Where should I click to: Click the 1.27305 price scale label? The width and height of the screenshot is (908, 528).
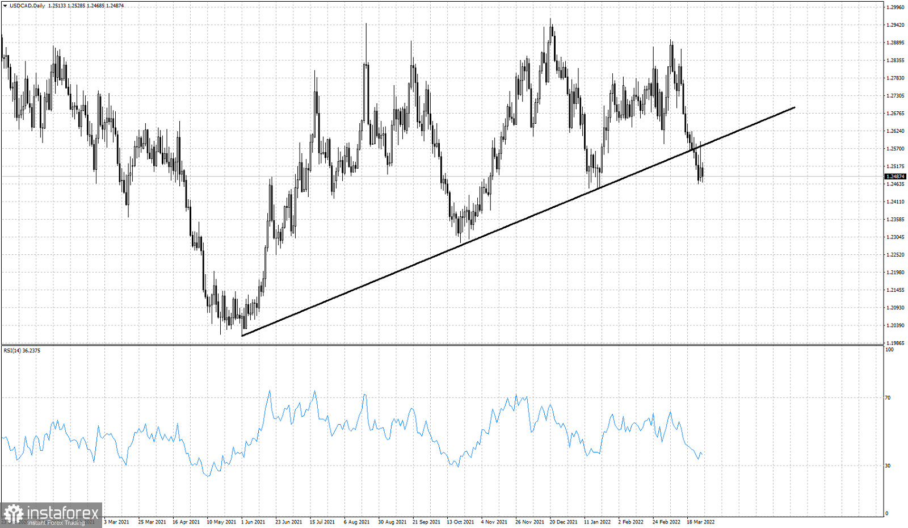[896, 95]
